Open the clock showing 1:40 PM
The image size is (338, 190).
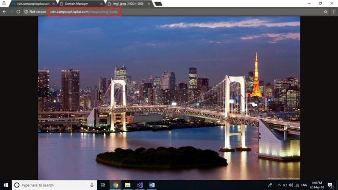(x=317, y=185)
